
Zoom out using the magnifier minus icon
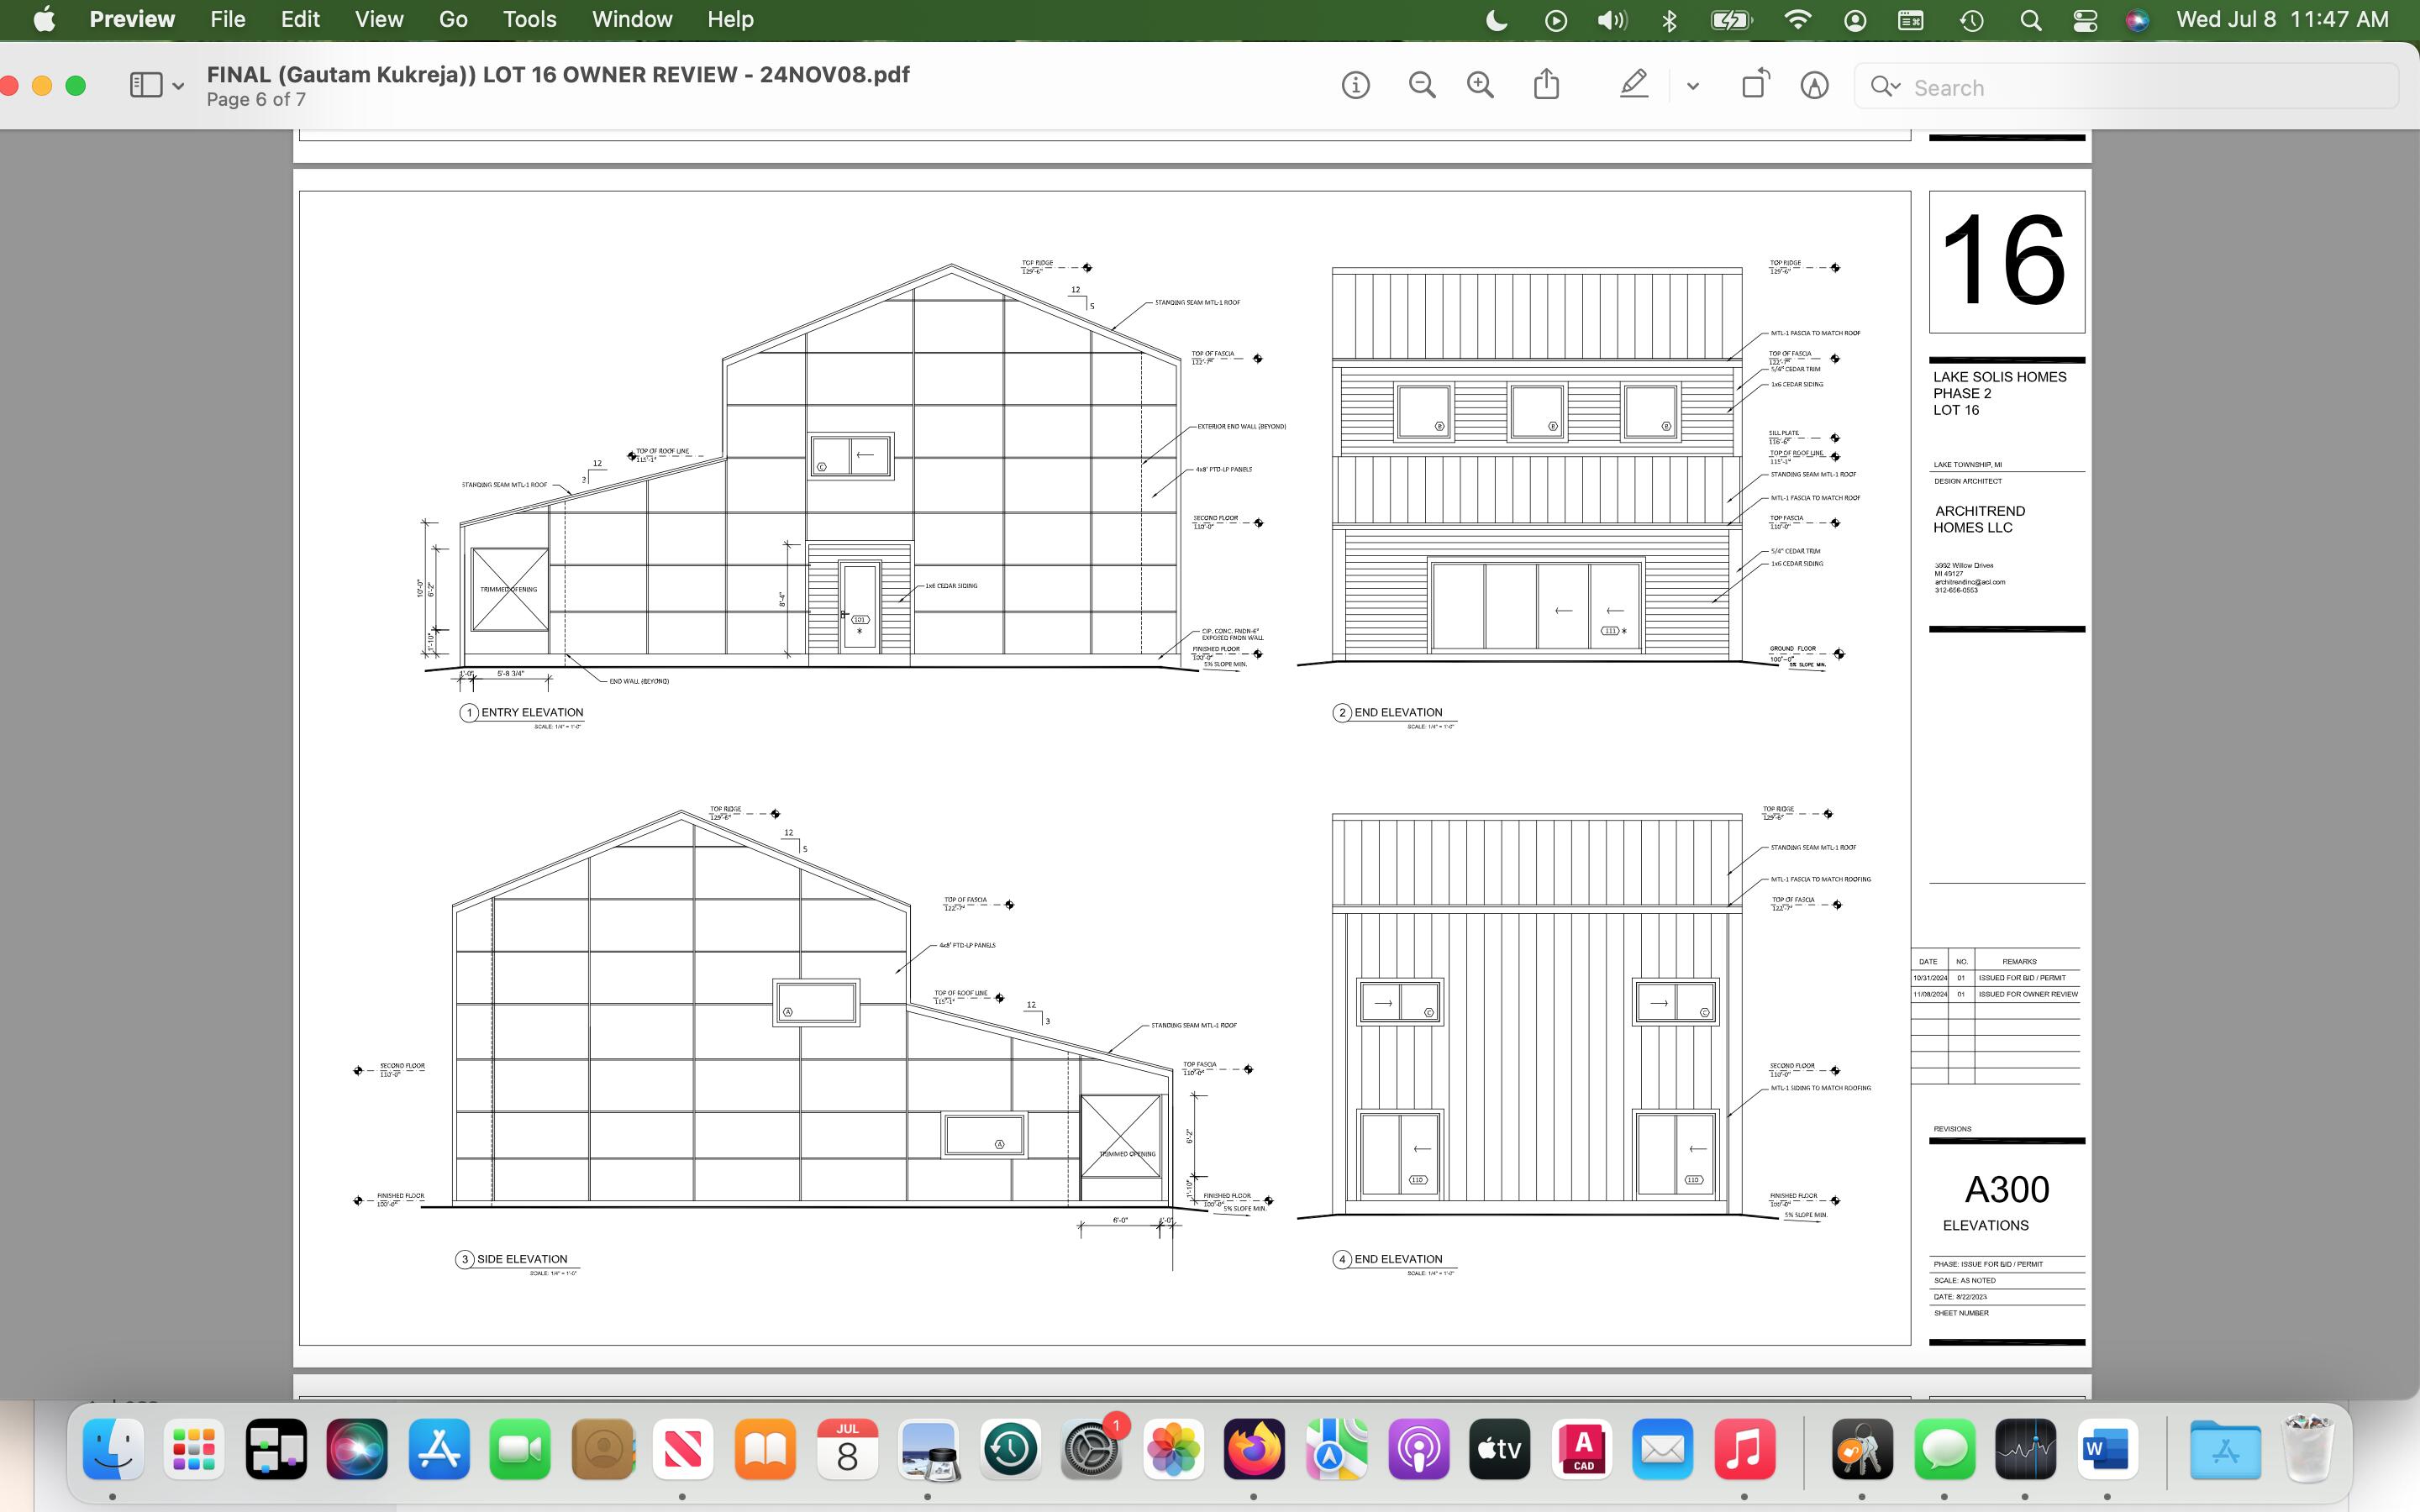tap(1422, 86)
